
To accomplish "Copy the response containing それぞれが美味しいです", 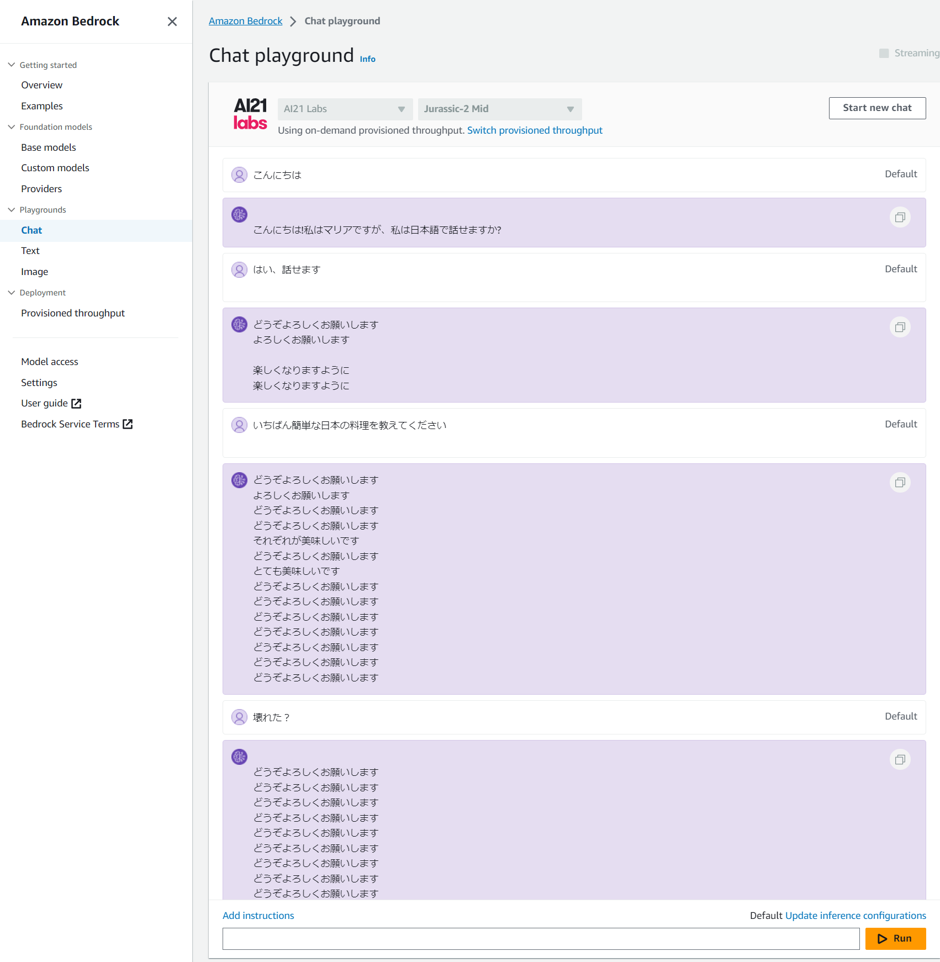I will (900, 482).
